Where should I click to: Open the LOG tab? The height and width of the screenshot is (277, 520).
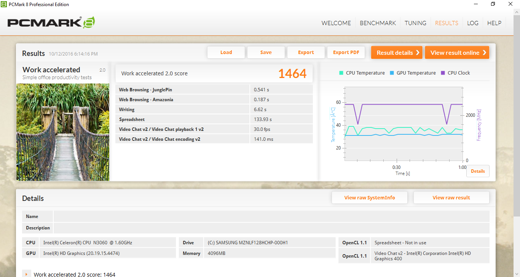[473, 23]
